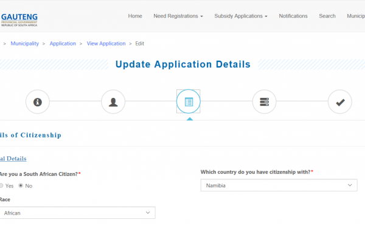Open the Home nav item
The image size is (365, 225).
[135, 16]
